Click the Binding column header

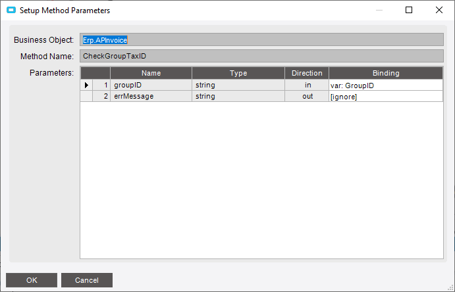pos(386,73)
